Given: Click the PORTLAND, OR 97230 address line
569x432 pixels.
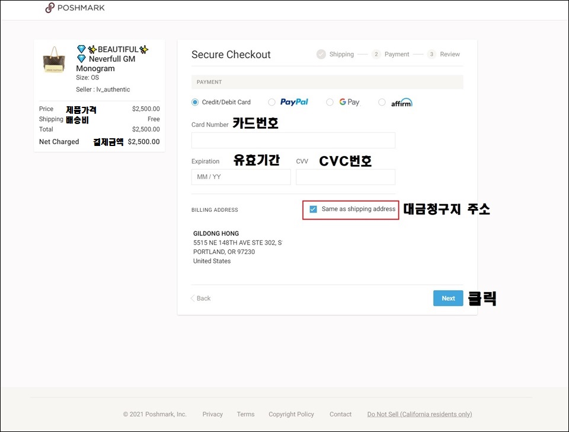Looking at the screenshot, I should 224,252.
